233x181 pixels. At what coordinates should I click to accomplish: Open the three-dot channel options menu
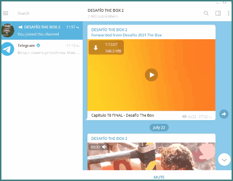point(228,13)
